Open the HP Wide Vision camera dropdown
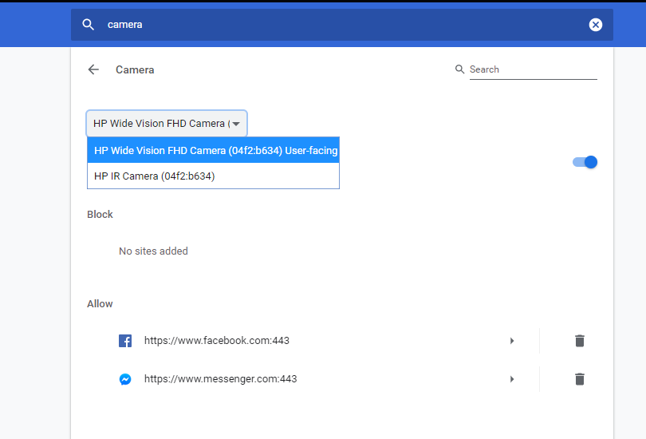646x439 pixels. [x=167, y=123]
